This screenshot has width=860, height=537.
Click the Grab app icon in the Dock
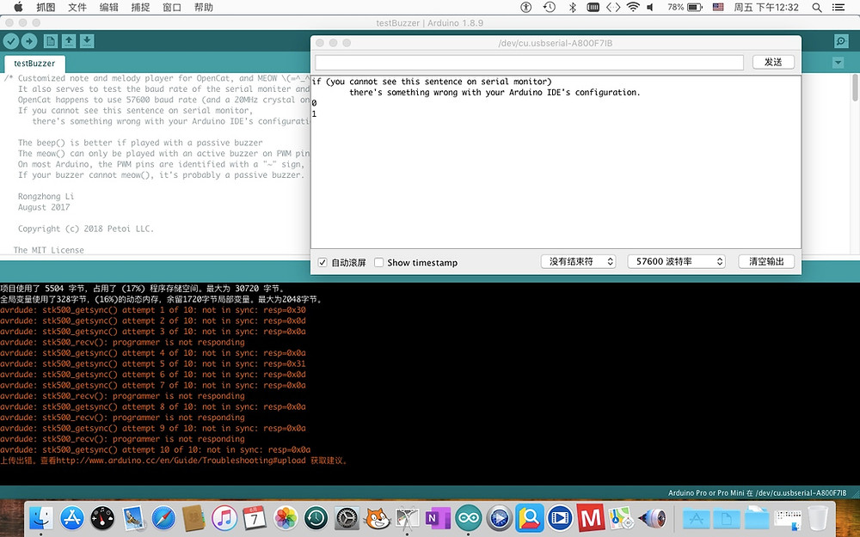[x=408, y=518]
